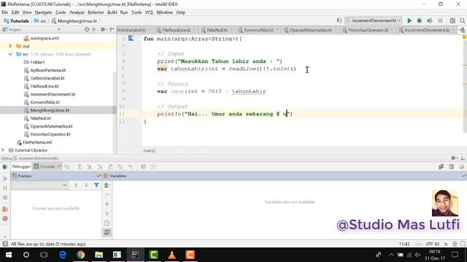Click MenghitungUmur.kt breadcrumb
The image size is (467, 262).
[74, 21]
